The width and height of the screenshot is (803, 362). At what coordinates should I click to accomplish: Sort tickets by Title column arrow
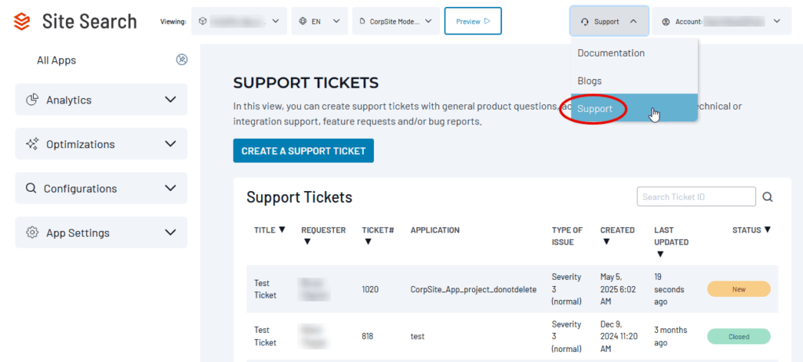point(282,230)
